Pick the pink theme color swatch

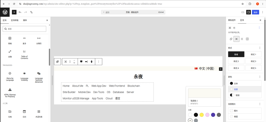tap(207, 115)
